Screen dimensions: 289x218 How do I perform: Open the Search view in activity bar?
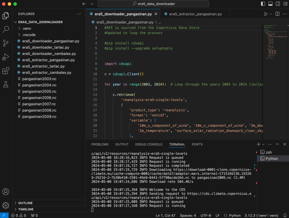[x=6, y=29]
